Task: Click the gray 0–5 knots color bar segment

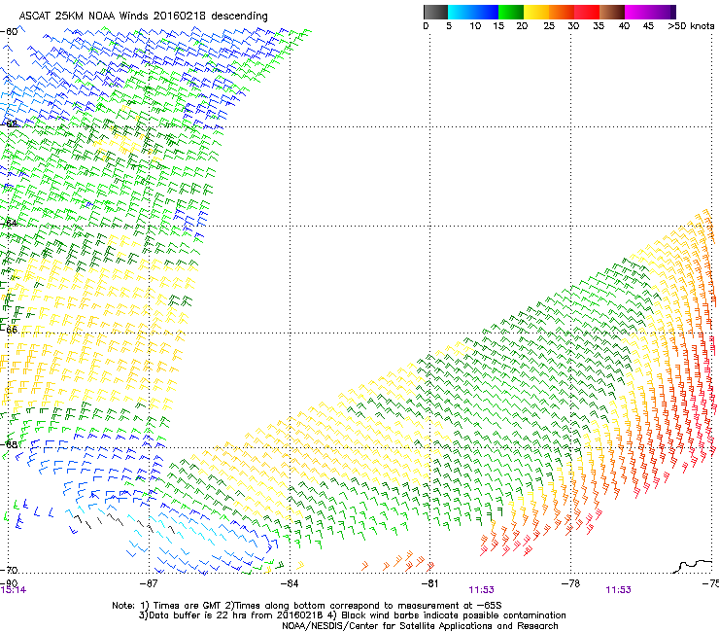Action: tap(435, 12)
